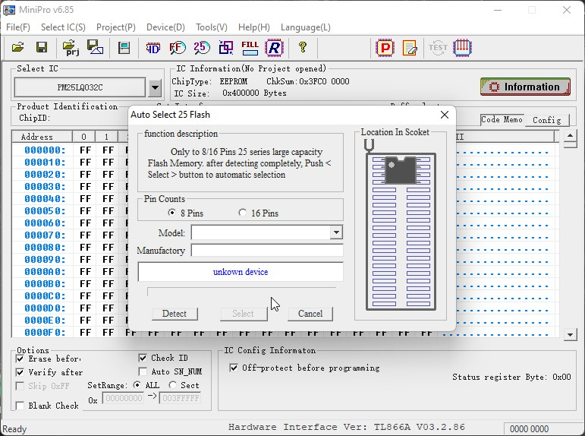585x436 pixels.
Task: Click the yellow question mark help icon
Action: tap(302, 48)
